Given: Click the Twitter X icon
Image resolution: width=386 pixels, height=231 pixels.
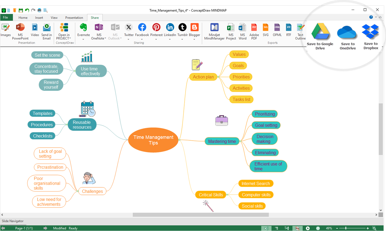Looking at the screenshot, I should coord(129,27).
